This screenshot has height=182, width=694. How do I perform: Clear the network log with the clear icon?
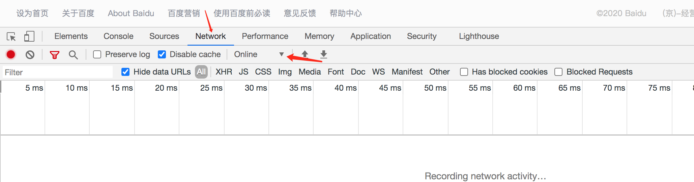click(30, 54)
